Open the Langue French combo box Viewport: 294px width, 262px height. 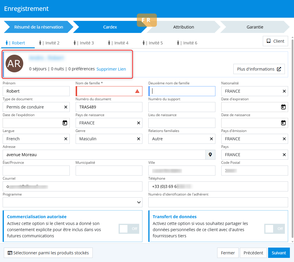coord(32,139)
